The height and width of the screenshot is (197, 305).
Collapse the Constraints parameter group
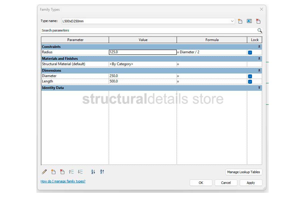point(259,47)
